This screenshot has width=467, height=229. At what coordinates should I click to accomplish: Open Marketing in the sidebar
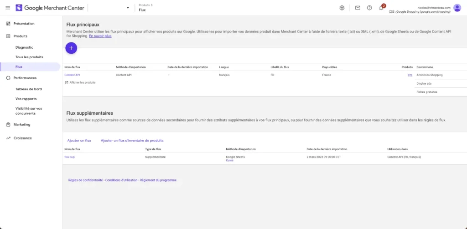pyautogui.click(x=22, y=125)
